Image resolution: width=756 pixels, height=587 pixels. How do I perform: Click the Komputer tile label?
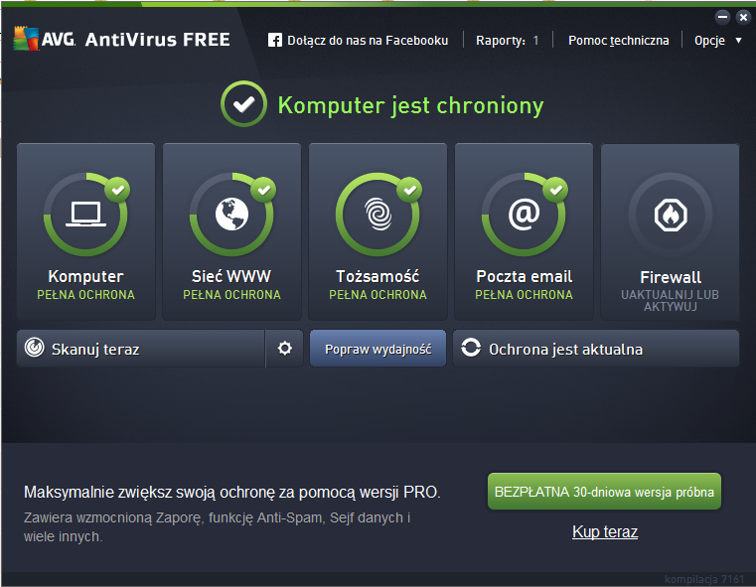click(85, 277)
